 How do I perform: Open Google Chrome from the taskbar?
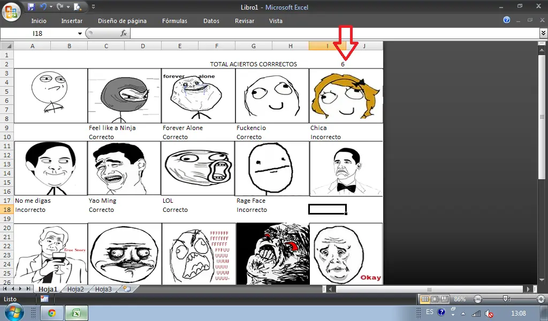pos(52,313)
